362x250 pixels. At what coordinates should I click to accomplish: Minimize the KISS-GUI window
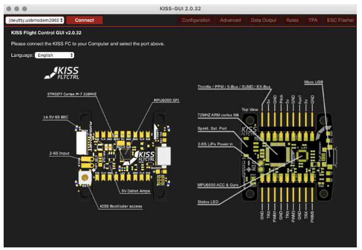pos(17,9)
